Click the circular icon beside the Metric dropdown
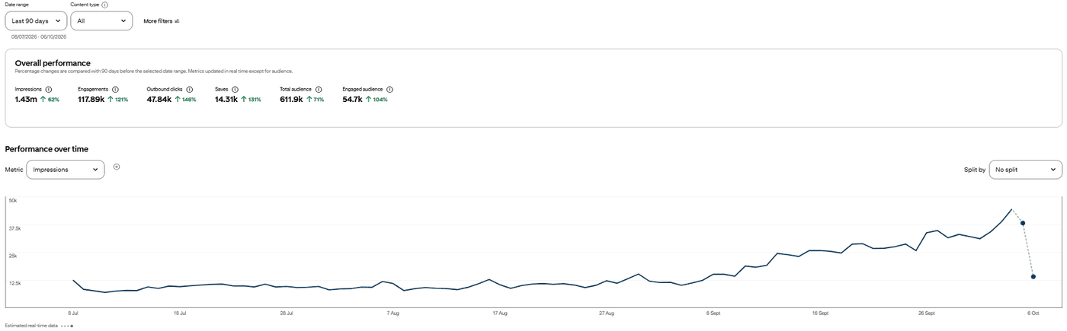This screenshot has width=1067, height=331. [x=117, y=167]
